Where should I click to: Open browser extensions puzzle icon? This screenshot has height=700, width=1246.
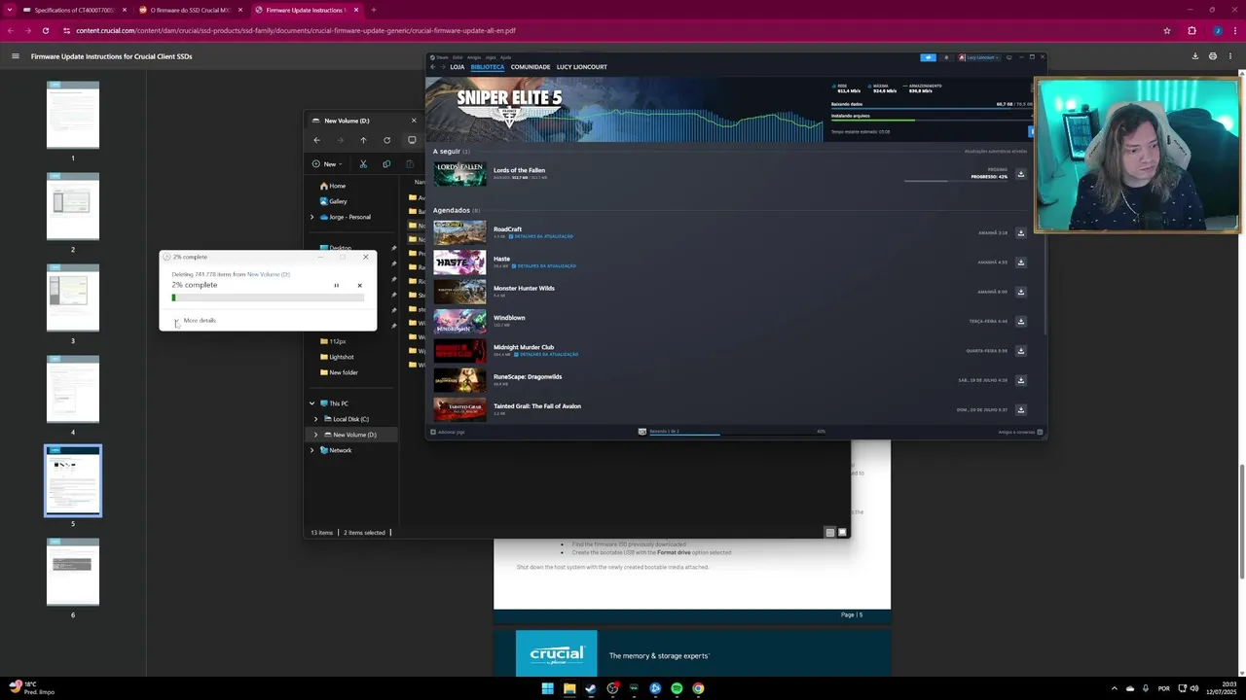click(1191, 30)
